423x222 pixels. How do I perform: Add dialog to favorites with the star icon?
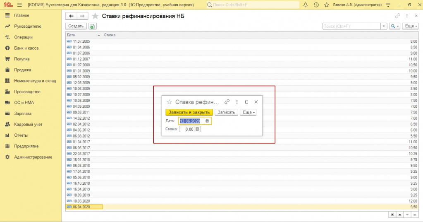(169, 102)
